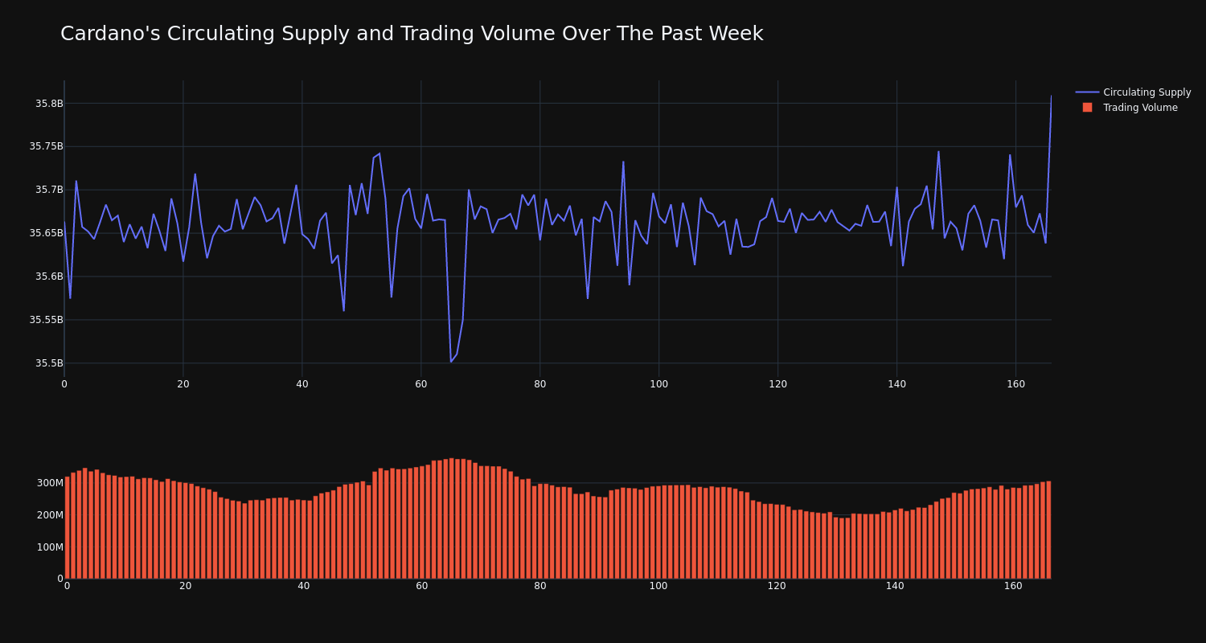The image size is (1206, 643).
Task: Click the first volume bar at index 0
Action: click(67, 527)
